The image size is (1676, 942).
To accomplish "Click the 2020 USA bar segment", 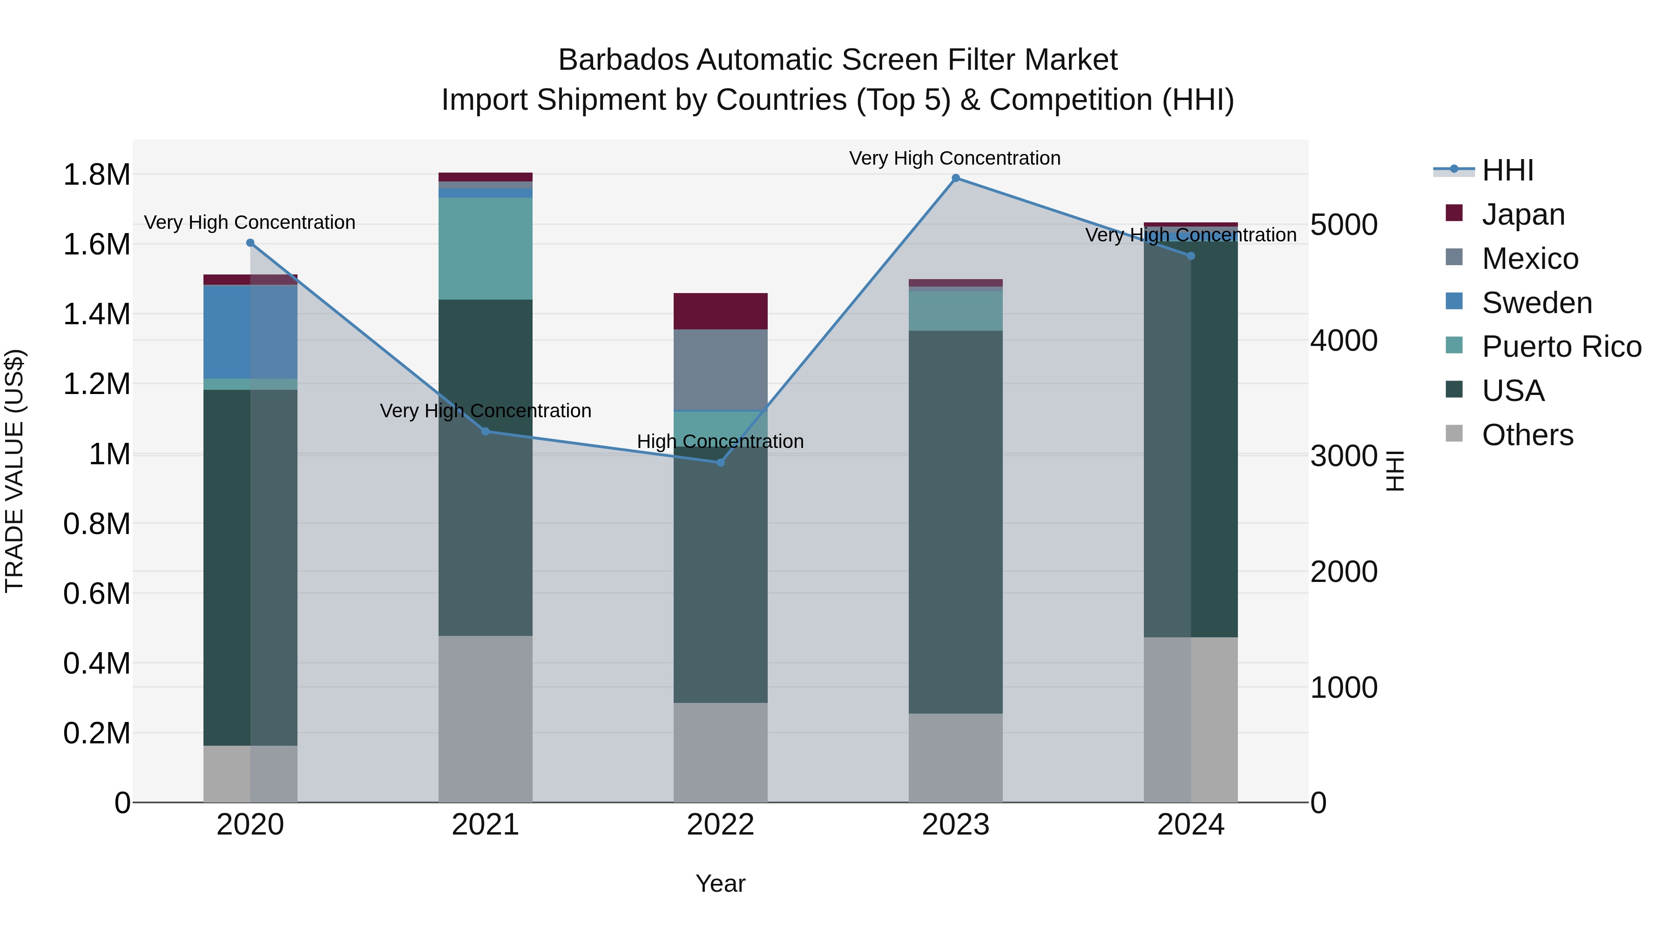I will click(250, 568).
